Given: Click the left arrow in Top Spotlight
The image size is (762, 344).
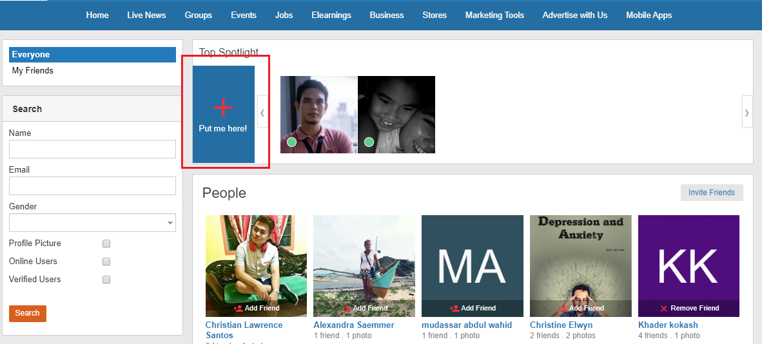Looking at the screenshot, I should pos(262,113).
